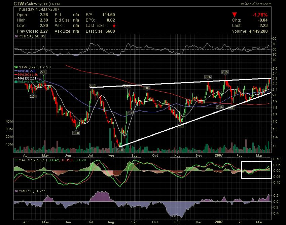This screenshot has height=225, width=286.
Task: Click the GTW (Daily) 2.23 legend label
Action: pyautogui.click(x=35, y=67)
